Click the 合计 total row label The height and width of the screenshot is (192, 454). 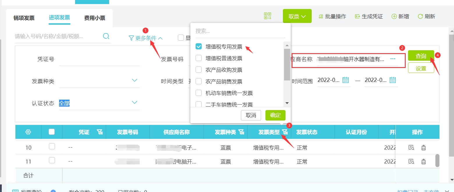click(29, 175)
